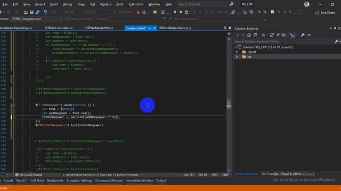Click Solution Explorer search magnifier icon
341x191 pixels.
tap(336, 41)
